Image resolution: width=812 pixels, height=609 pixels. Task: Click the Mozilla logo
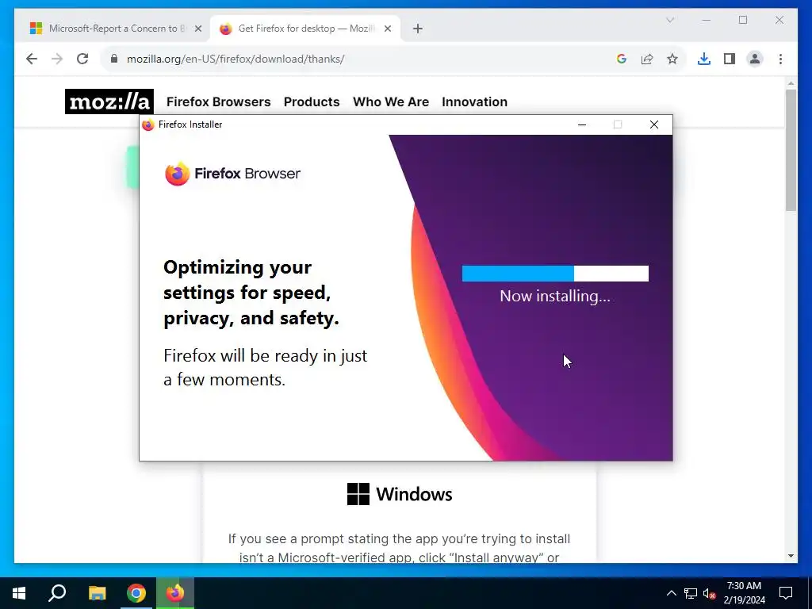(109, 101)
